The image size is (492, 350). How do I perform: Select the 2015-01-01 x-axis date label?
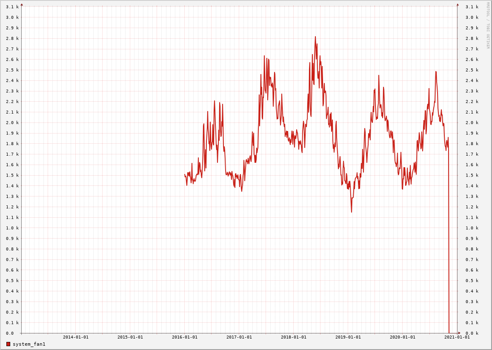tap(130, 337)
